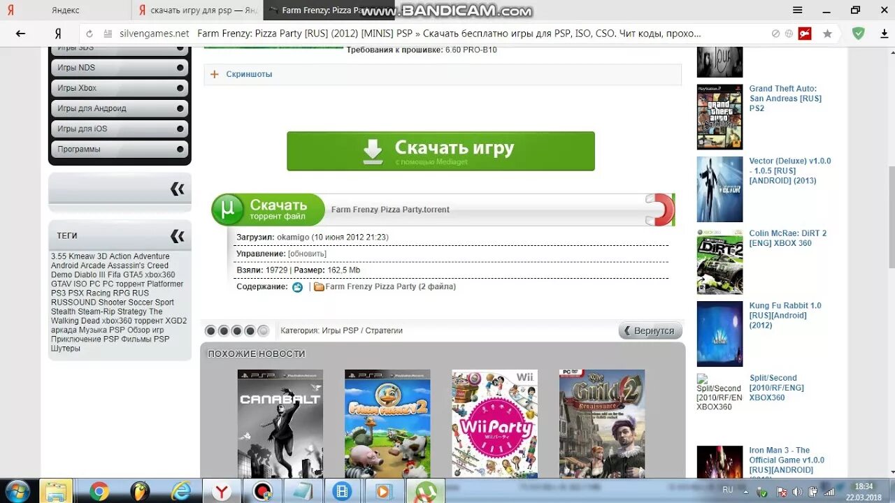This screenshot has width=895, height=503.
Task: Open Internet Explorer from the taskbar
Action: click(181, 491)
